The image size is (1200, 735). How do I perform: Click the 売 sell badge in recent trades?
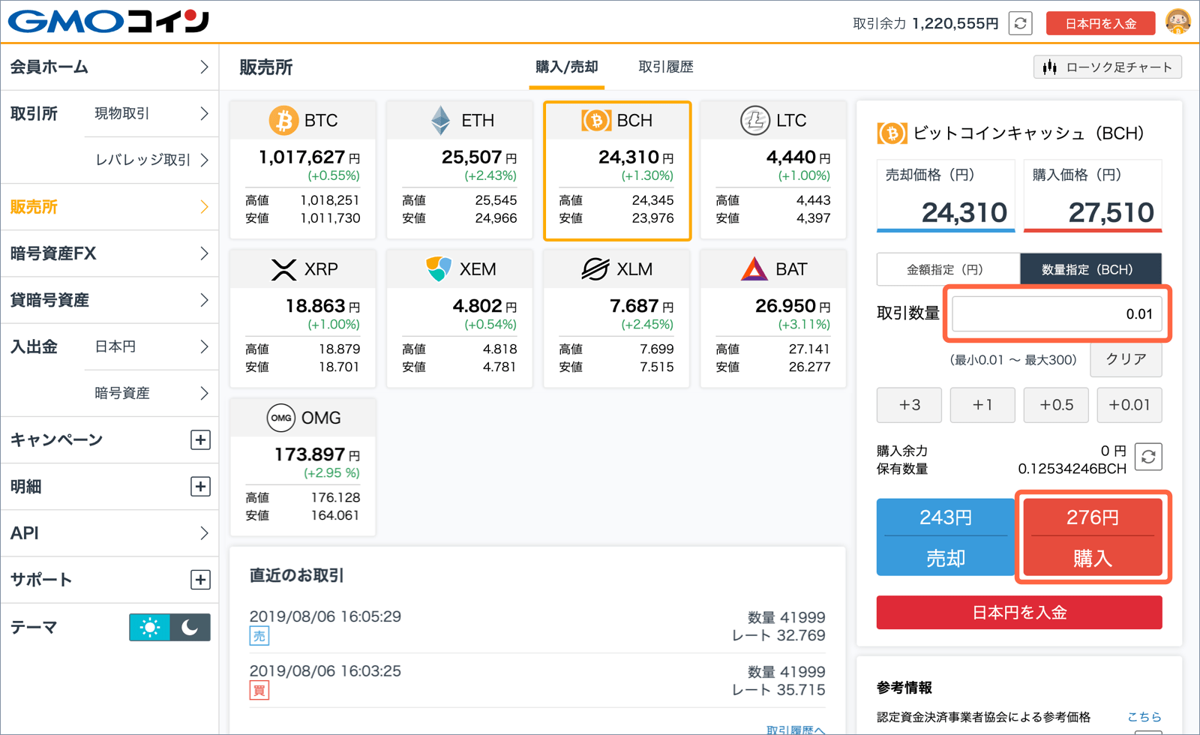pos(259,636)
